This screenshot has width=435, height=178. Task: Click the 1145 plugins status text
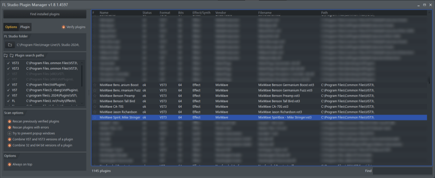click(101, 171)
